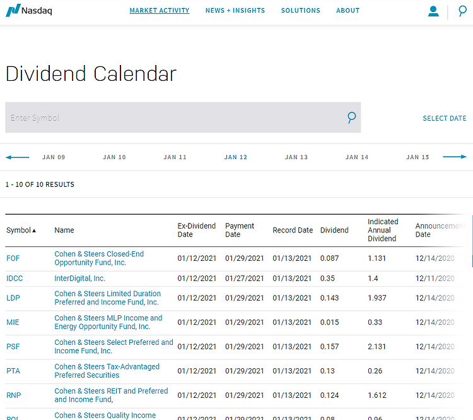The width and height of the screenshot is (473, 420).
Task: Click LDP annual dividend 1.937
Action: tap(377, 298)
